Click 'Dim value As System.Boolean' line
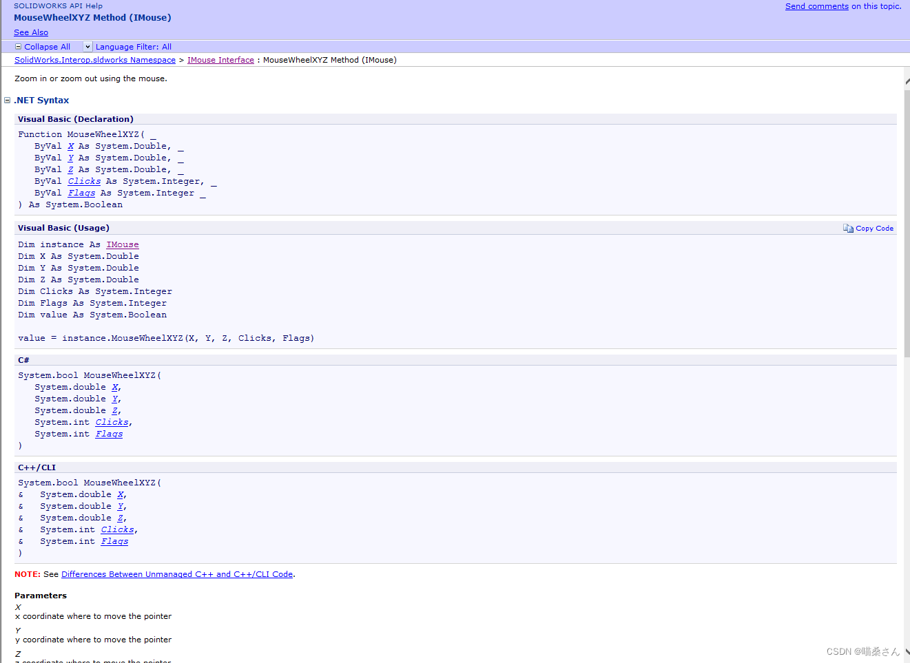This screenshot has height=663, width=910. click(92, 315)
